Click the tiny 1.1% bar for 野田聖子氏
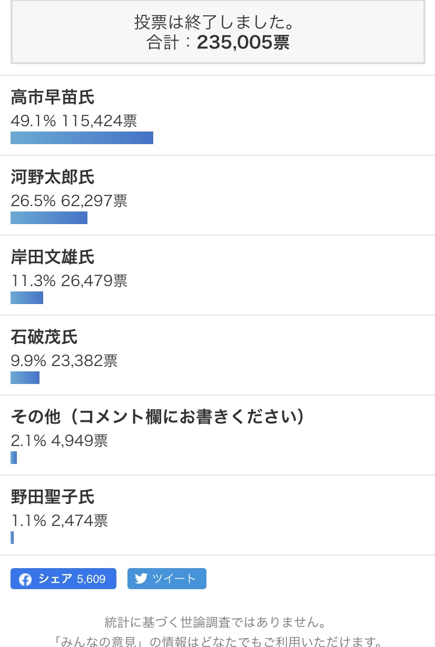Screen dimensions: 435x647 click(x=12, y=538)
